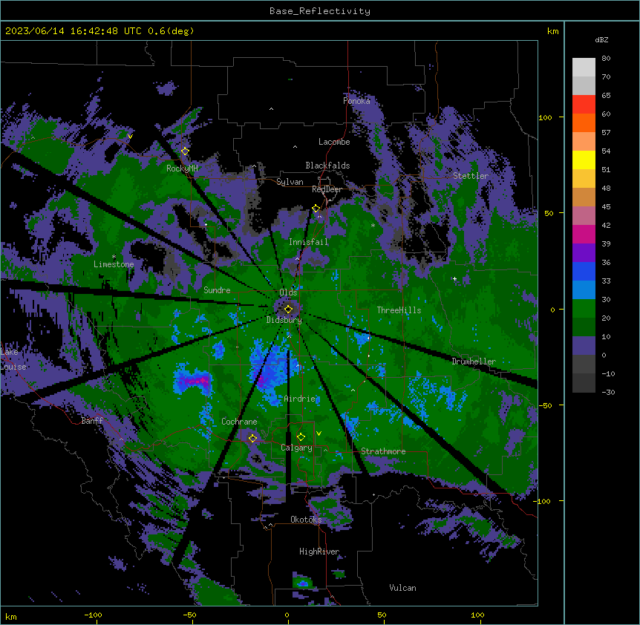640x625 pixels.
Task: Click the Airdrie city label
Action: point(300,399)
